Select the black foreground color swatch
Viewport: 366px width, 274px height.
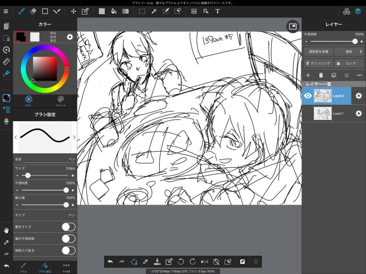21,37
